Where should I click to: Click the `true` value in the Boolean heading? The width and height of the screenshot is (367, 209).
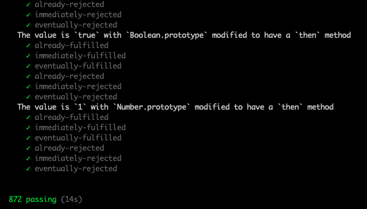point(87,35)
